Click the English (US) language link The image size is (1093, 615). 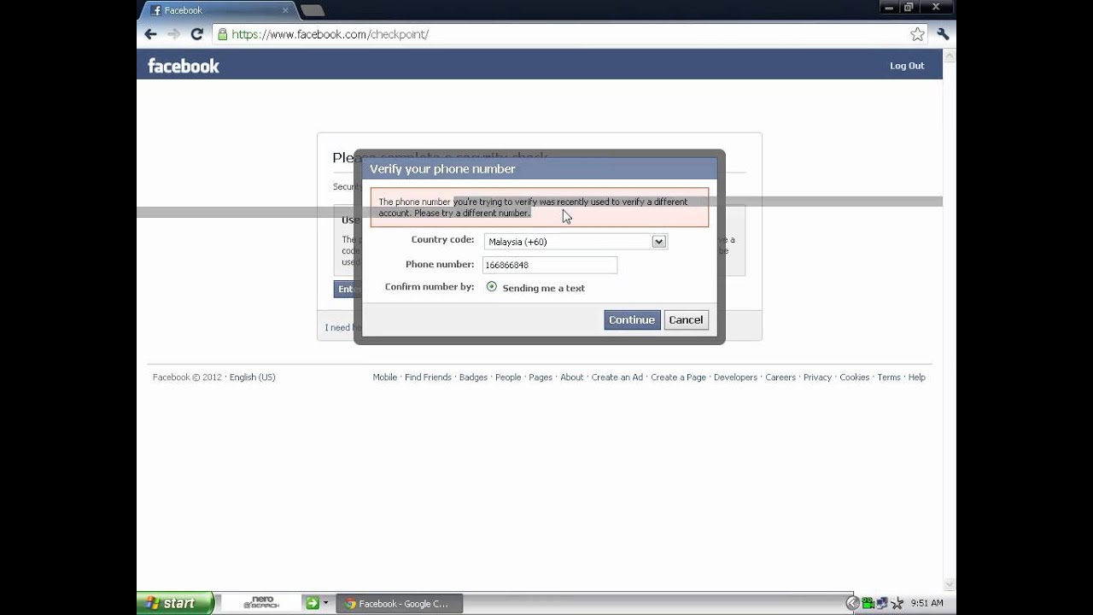[252, 377]
